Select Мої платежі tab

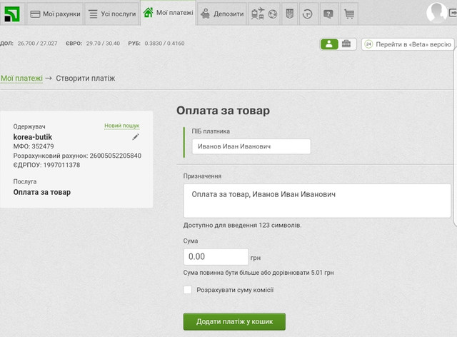[x=169, y=13]
